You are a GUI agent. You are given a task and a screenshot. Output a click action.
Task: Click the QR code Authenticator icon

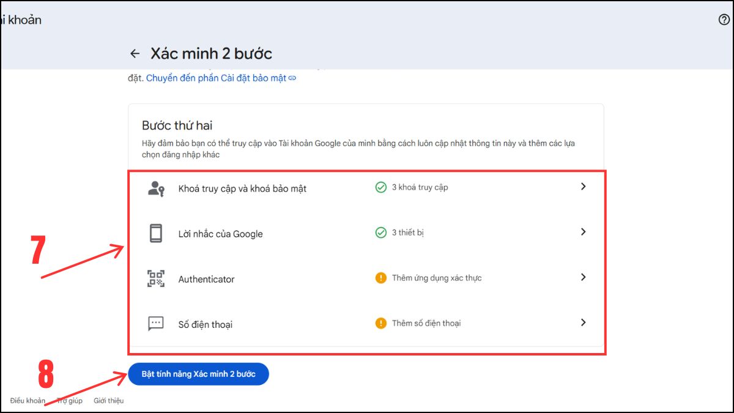(156, 279)
